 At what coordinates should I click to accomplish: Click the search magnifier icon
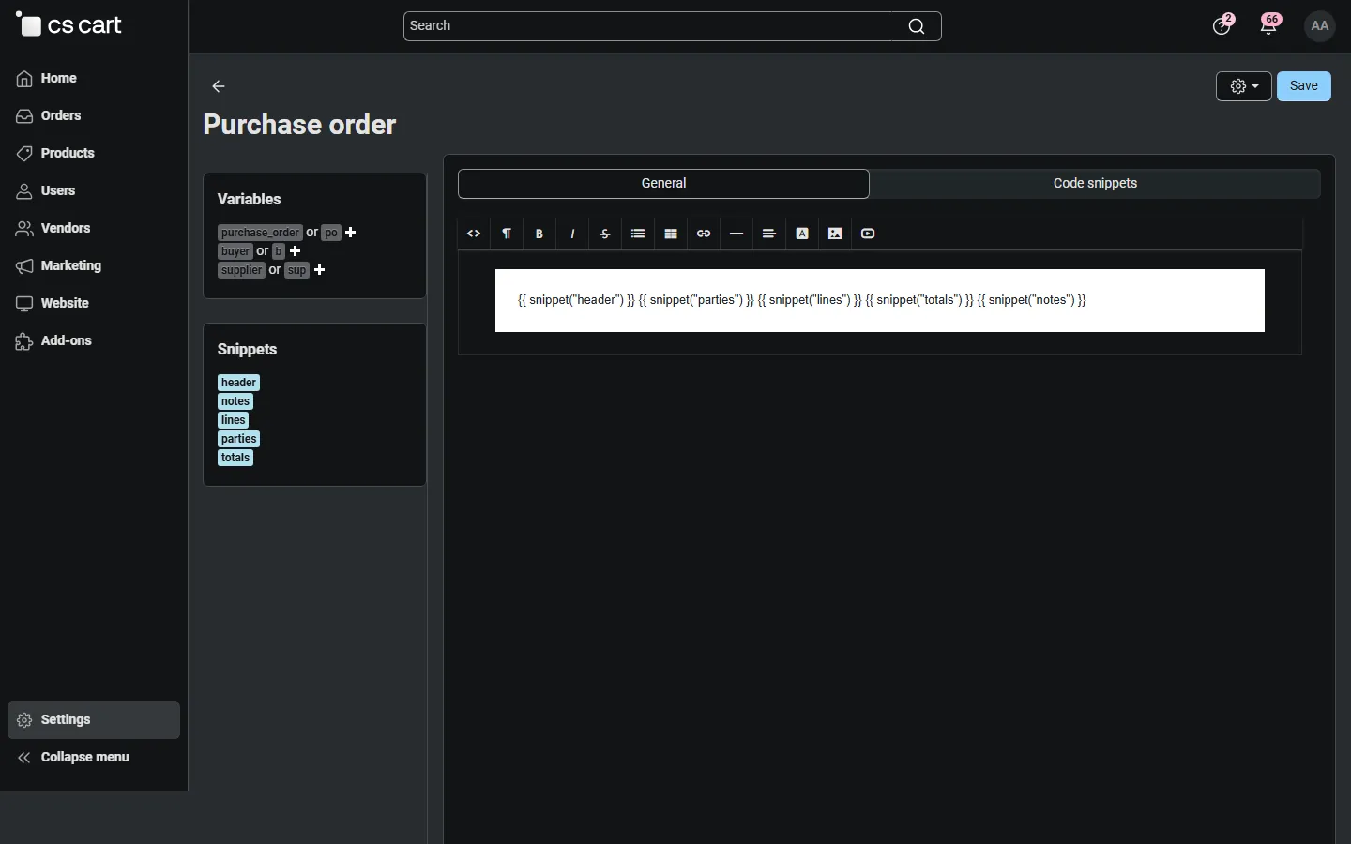(x=918, y=27)
